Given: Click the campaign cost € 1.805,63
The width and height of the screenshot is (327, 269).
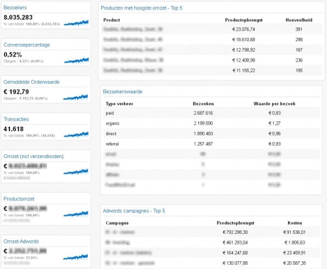Looking at the screenshot, I should pyautogui.click(x=295, y=243).
